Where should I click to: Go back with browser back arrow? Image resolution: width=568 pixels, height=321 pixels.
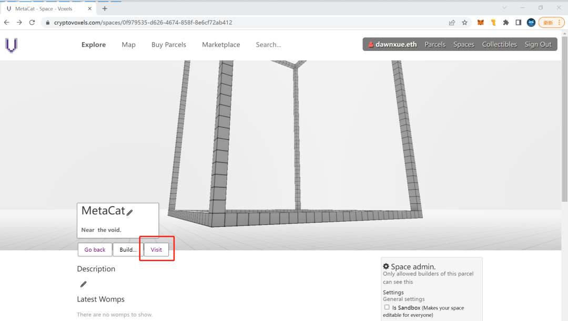6,23
